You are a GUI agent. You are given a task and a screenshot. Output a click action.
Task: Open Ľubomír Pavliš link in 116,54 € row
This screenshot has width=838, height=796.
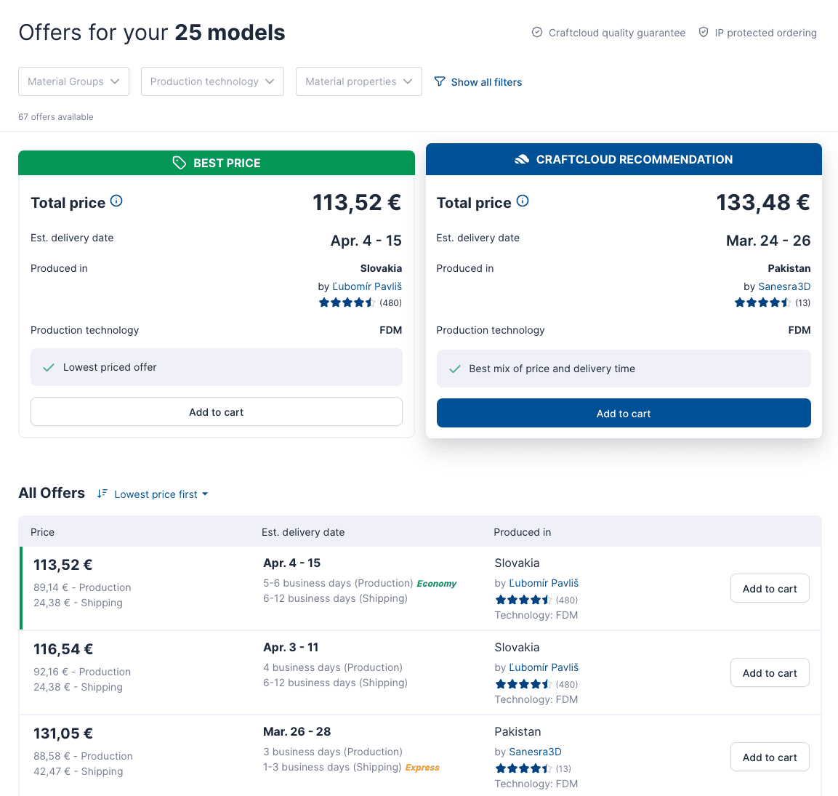click(x=544, y=668)
